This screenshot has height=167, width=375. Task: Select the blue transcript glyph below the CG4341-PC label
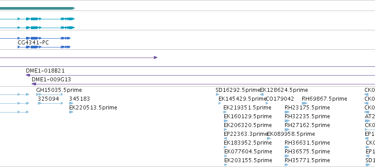pyautogui.click(x=44, y=47)
